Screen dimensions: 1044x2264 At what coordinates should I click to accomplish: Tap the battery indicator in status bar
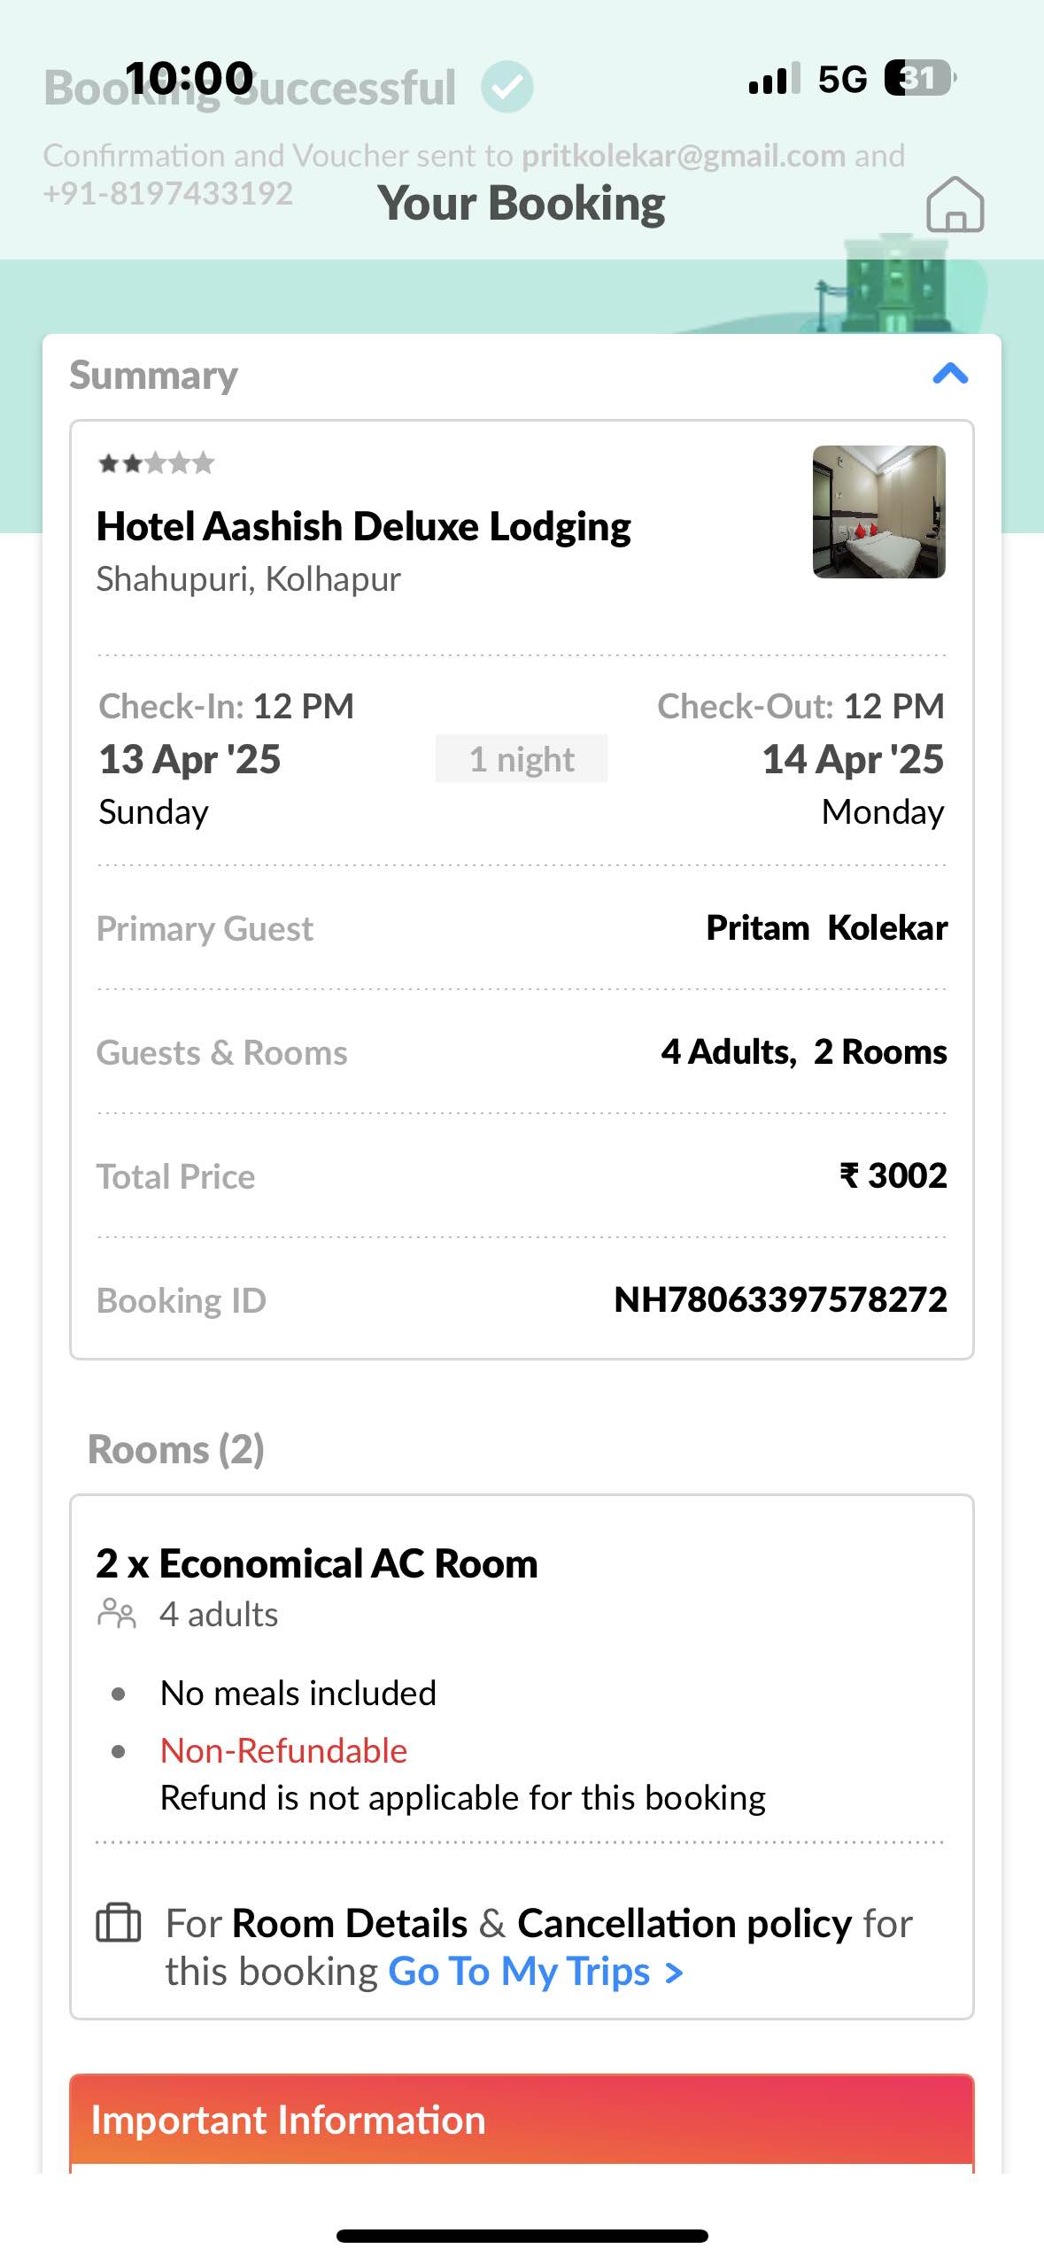(920, 78)
